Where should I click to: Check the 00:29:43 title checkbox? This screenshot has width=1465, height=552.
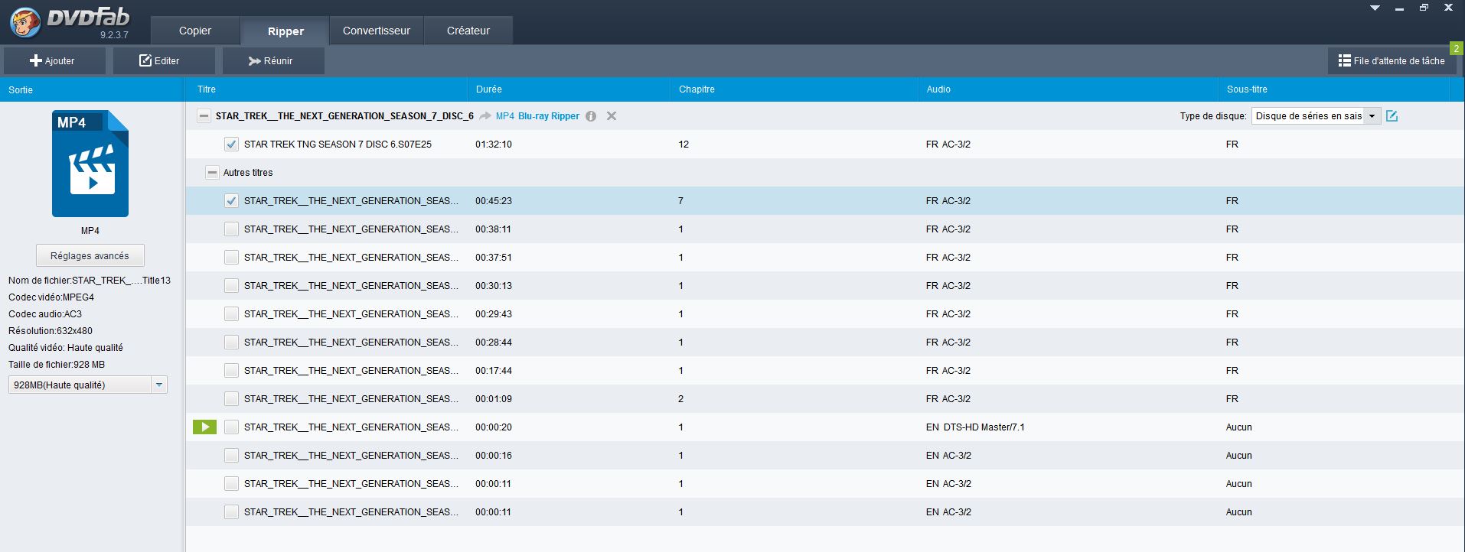pos(231,314)
